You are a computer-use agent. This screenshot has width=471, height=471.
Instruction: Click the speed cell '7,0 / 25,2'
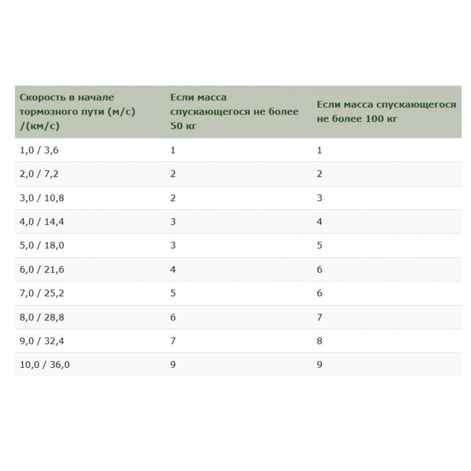coord(42,293)
